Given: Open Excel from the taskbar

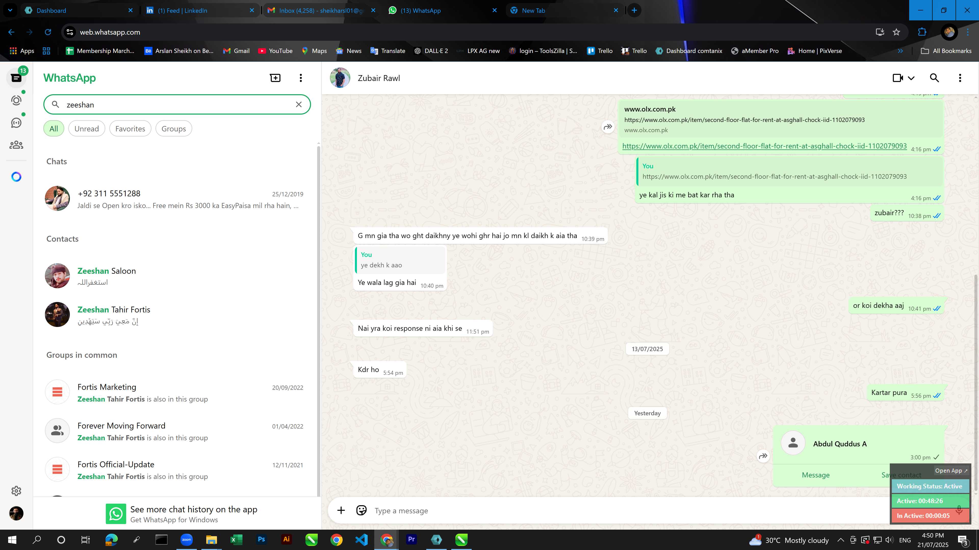Looking at the screenshot, I should [x=236, y=539].
